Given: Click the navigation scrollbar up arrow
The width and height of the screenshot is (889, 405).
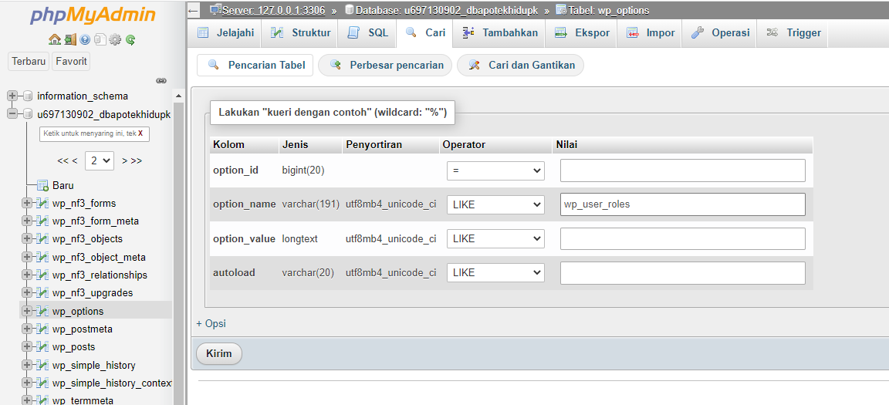Looking at the screenshot, I should pyautogui.click(x=179, y=96).
